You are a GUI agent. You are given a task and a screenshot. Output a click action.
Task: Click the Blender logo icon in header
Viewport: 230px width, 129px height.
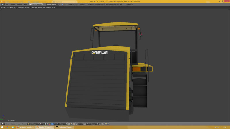(x=63, y=5)
